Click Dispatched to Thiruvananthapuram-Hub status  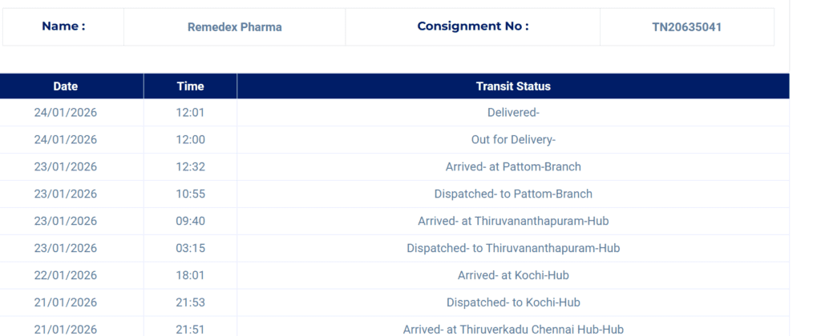tap(513, 248)
